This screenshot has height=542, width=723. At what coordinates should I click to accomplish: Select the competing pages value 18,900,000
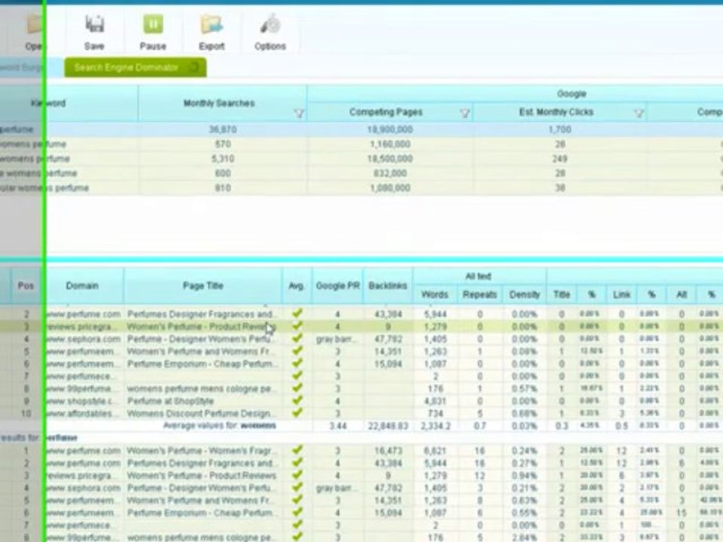(x=390, y=129)
